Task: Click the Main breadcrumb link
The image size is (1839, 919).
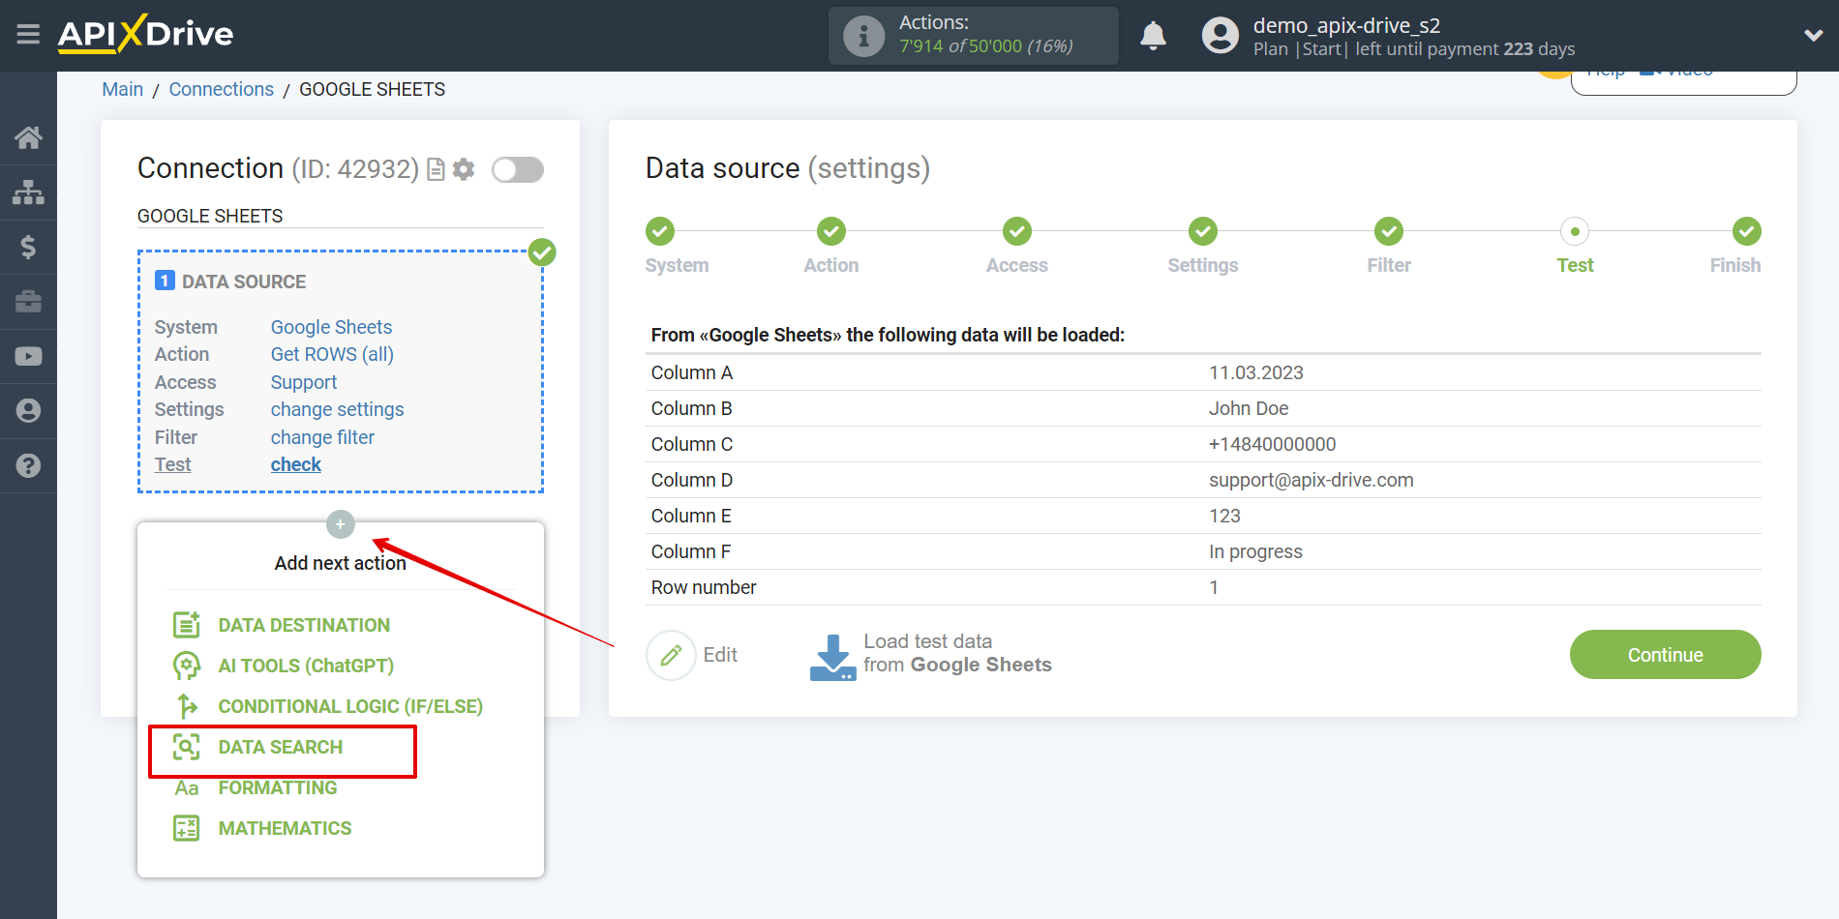Action: coord(123,89)
